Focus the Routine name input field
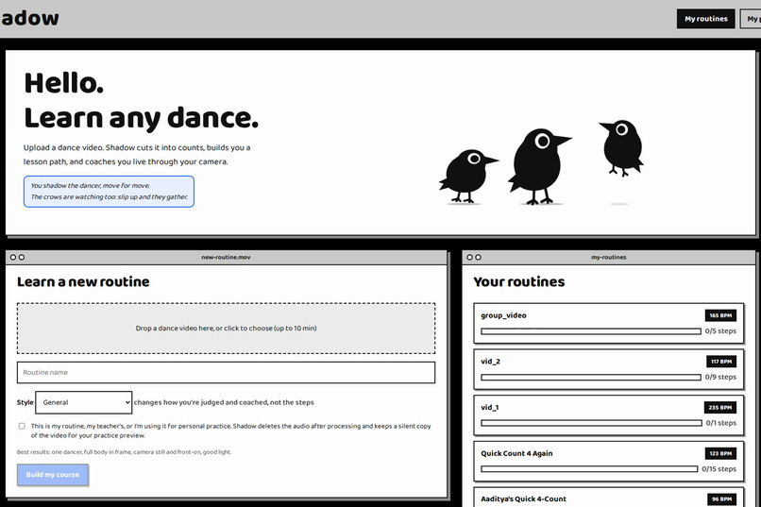The height and width of the screenshot is (507, 761). 227,372
